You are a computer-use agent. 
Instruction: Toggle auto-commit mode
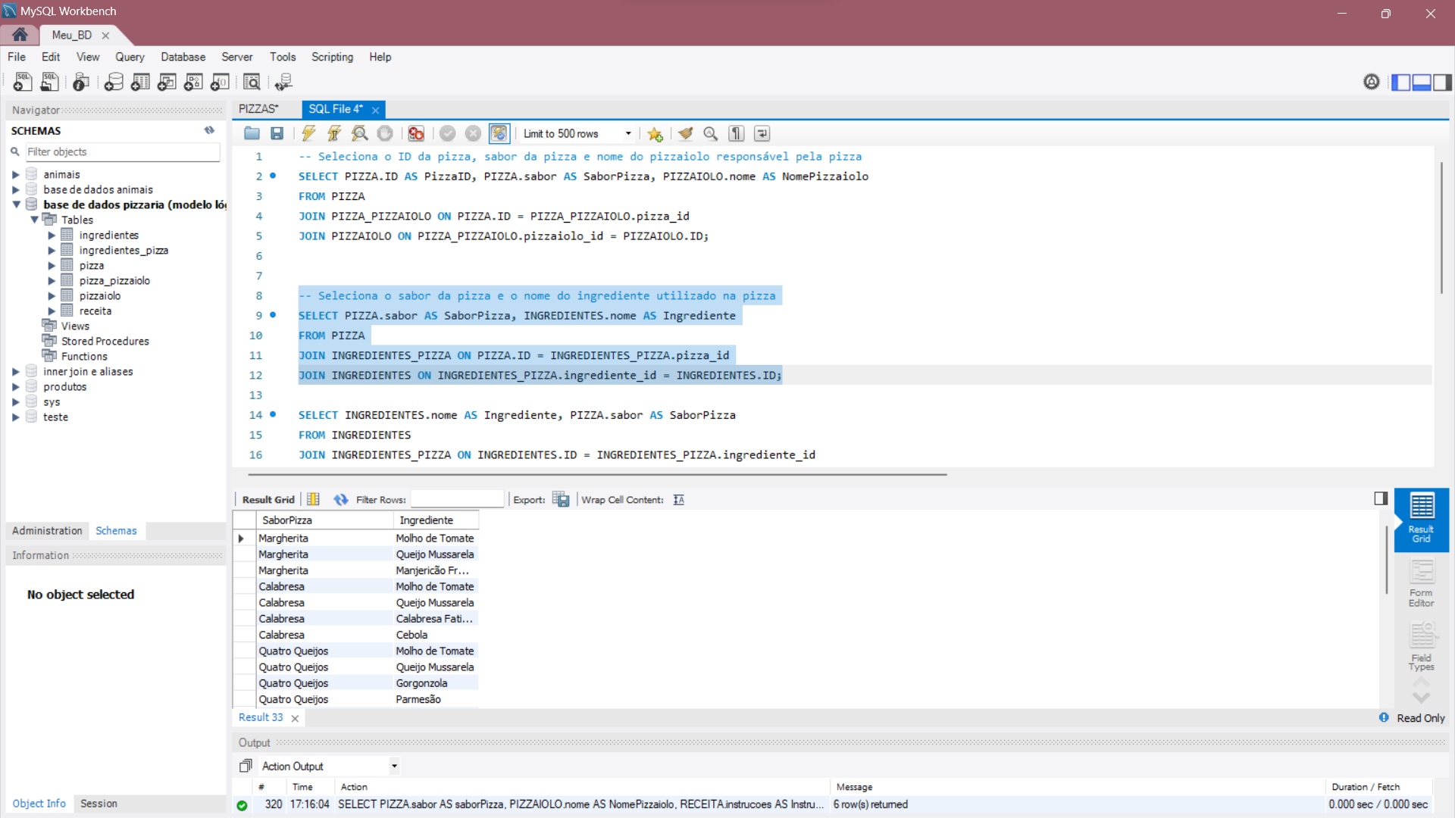[x=499, y=133]
